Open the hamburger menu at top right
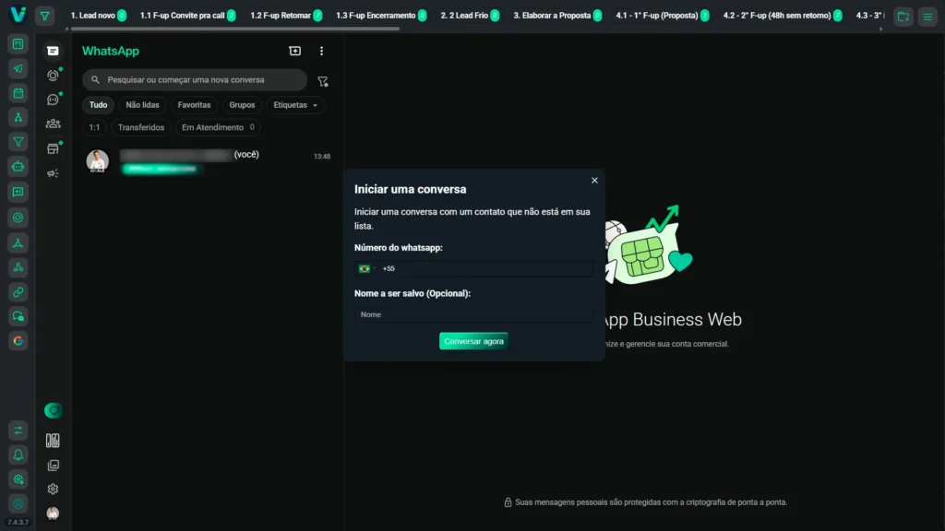Screen dimensions: 945x531 pyautogui.click(x=927, y=16)
